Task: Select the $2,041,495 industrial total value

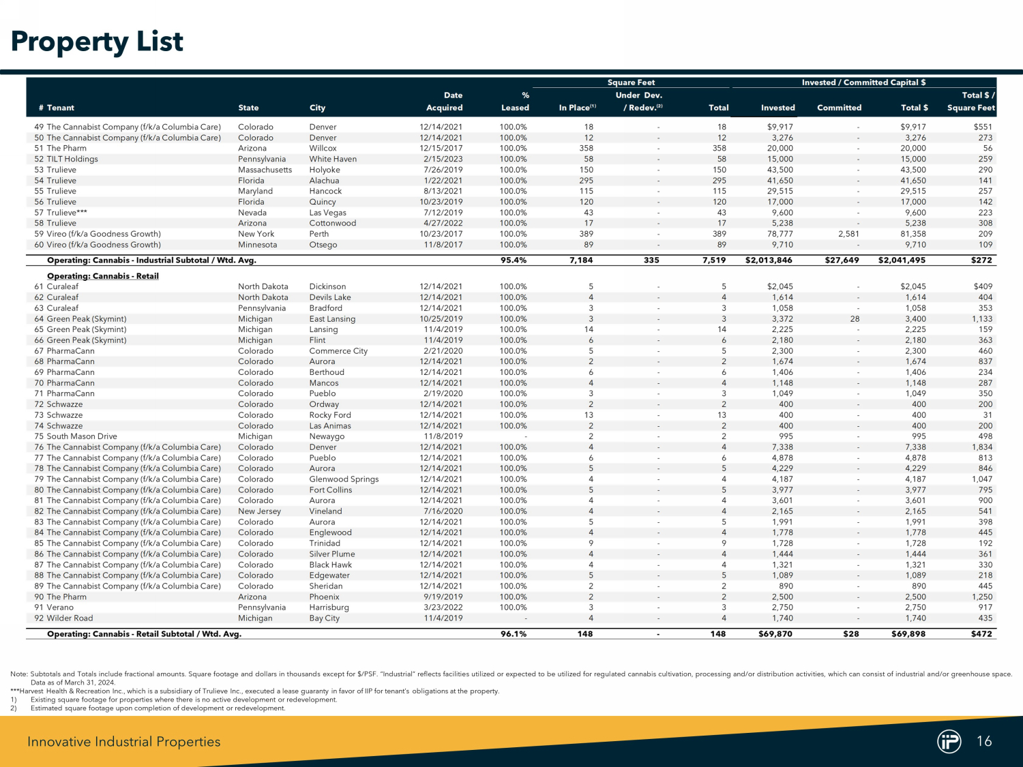Action: pyautogui.click(x=902, y=260)
